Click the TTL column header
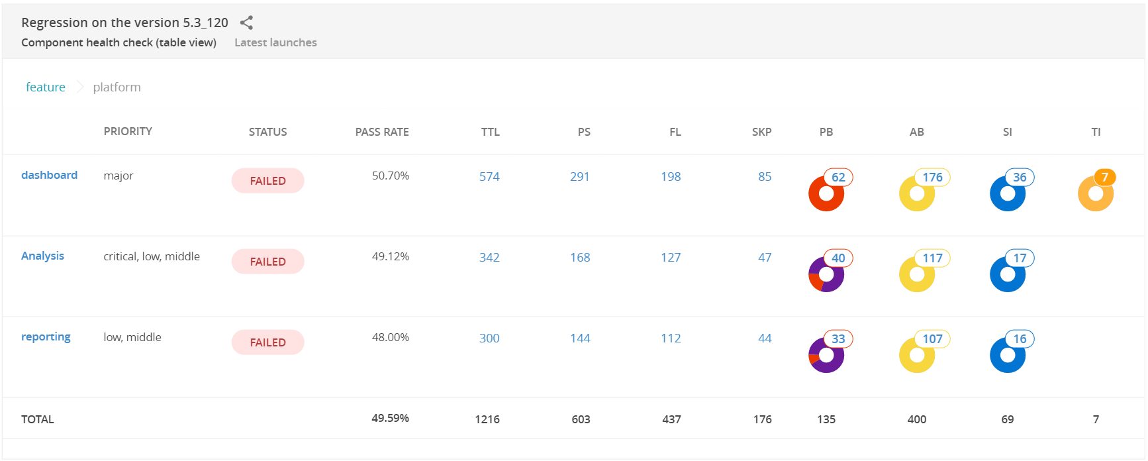This screenshot has height=461, width=1148. (490, 132)
